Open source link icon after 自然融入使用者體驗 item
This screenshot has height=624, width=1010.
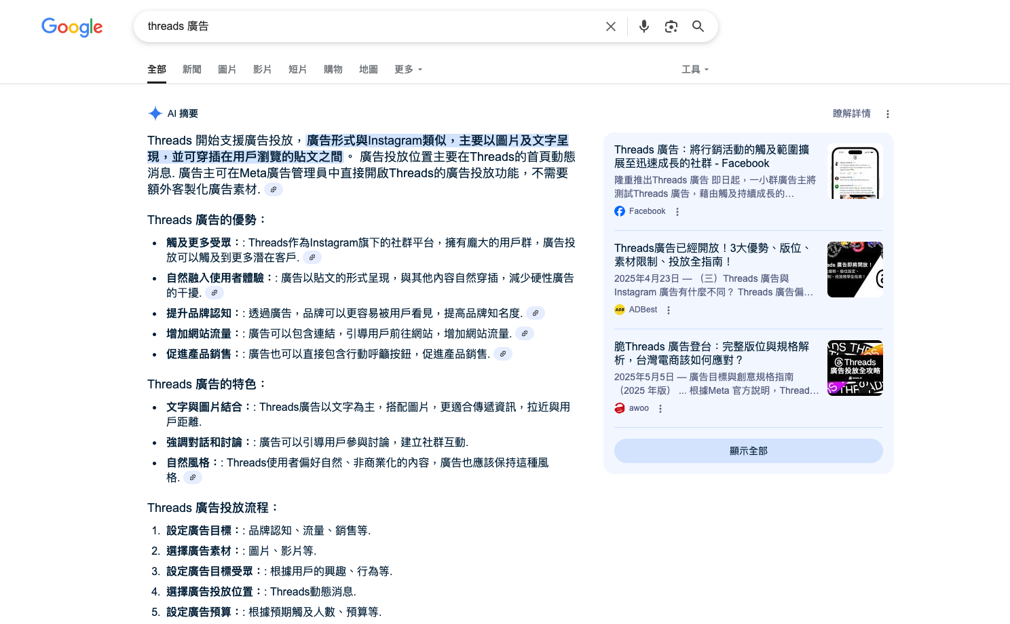214,293
